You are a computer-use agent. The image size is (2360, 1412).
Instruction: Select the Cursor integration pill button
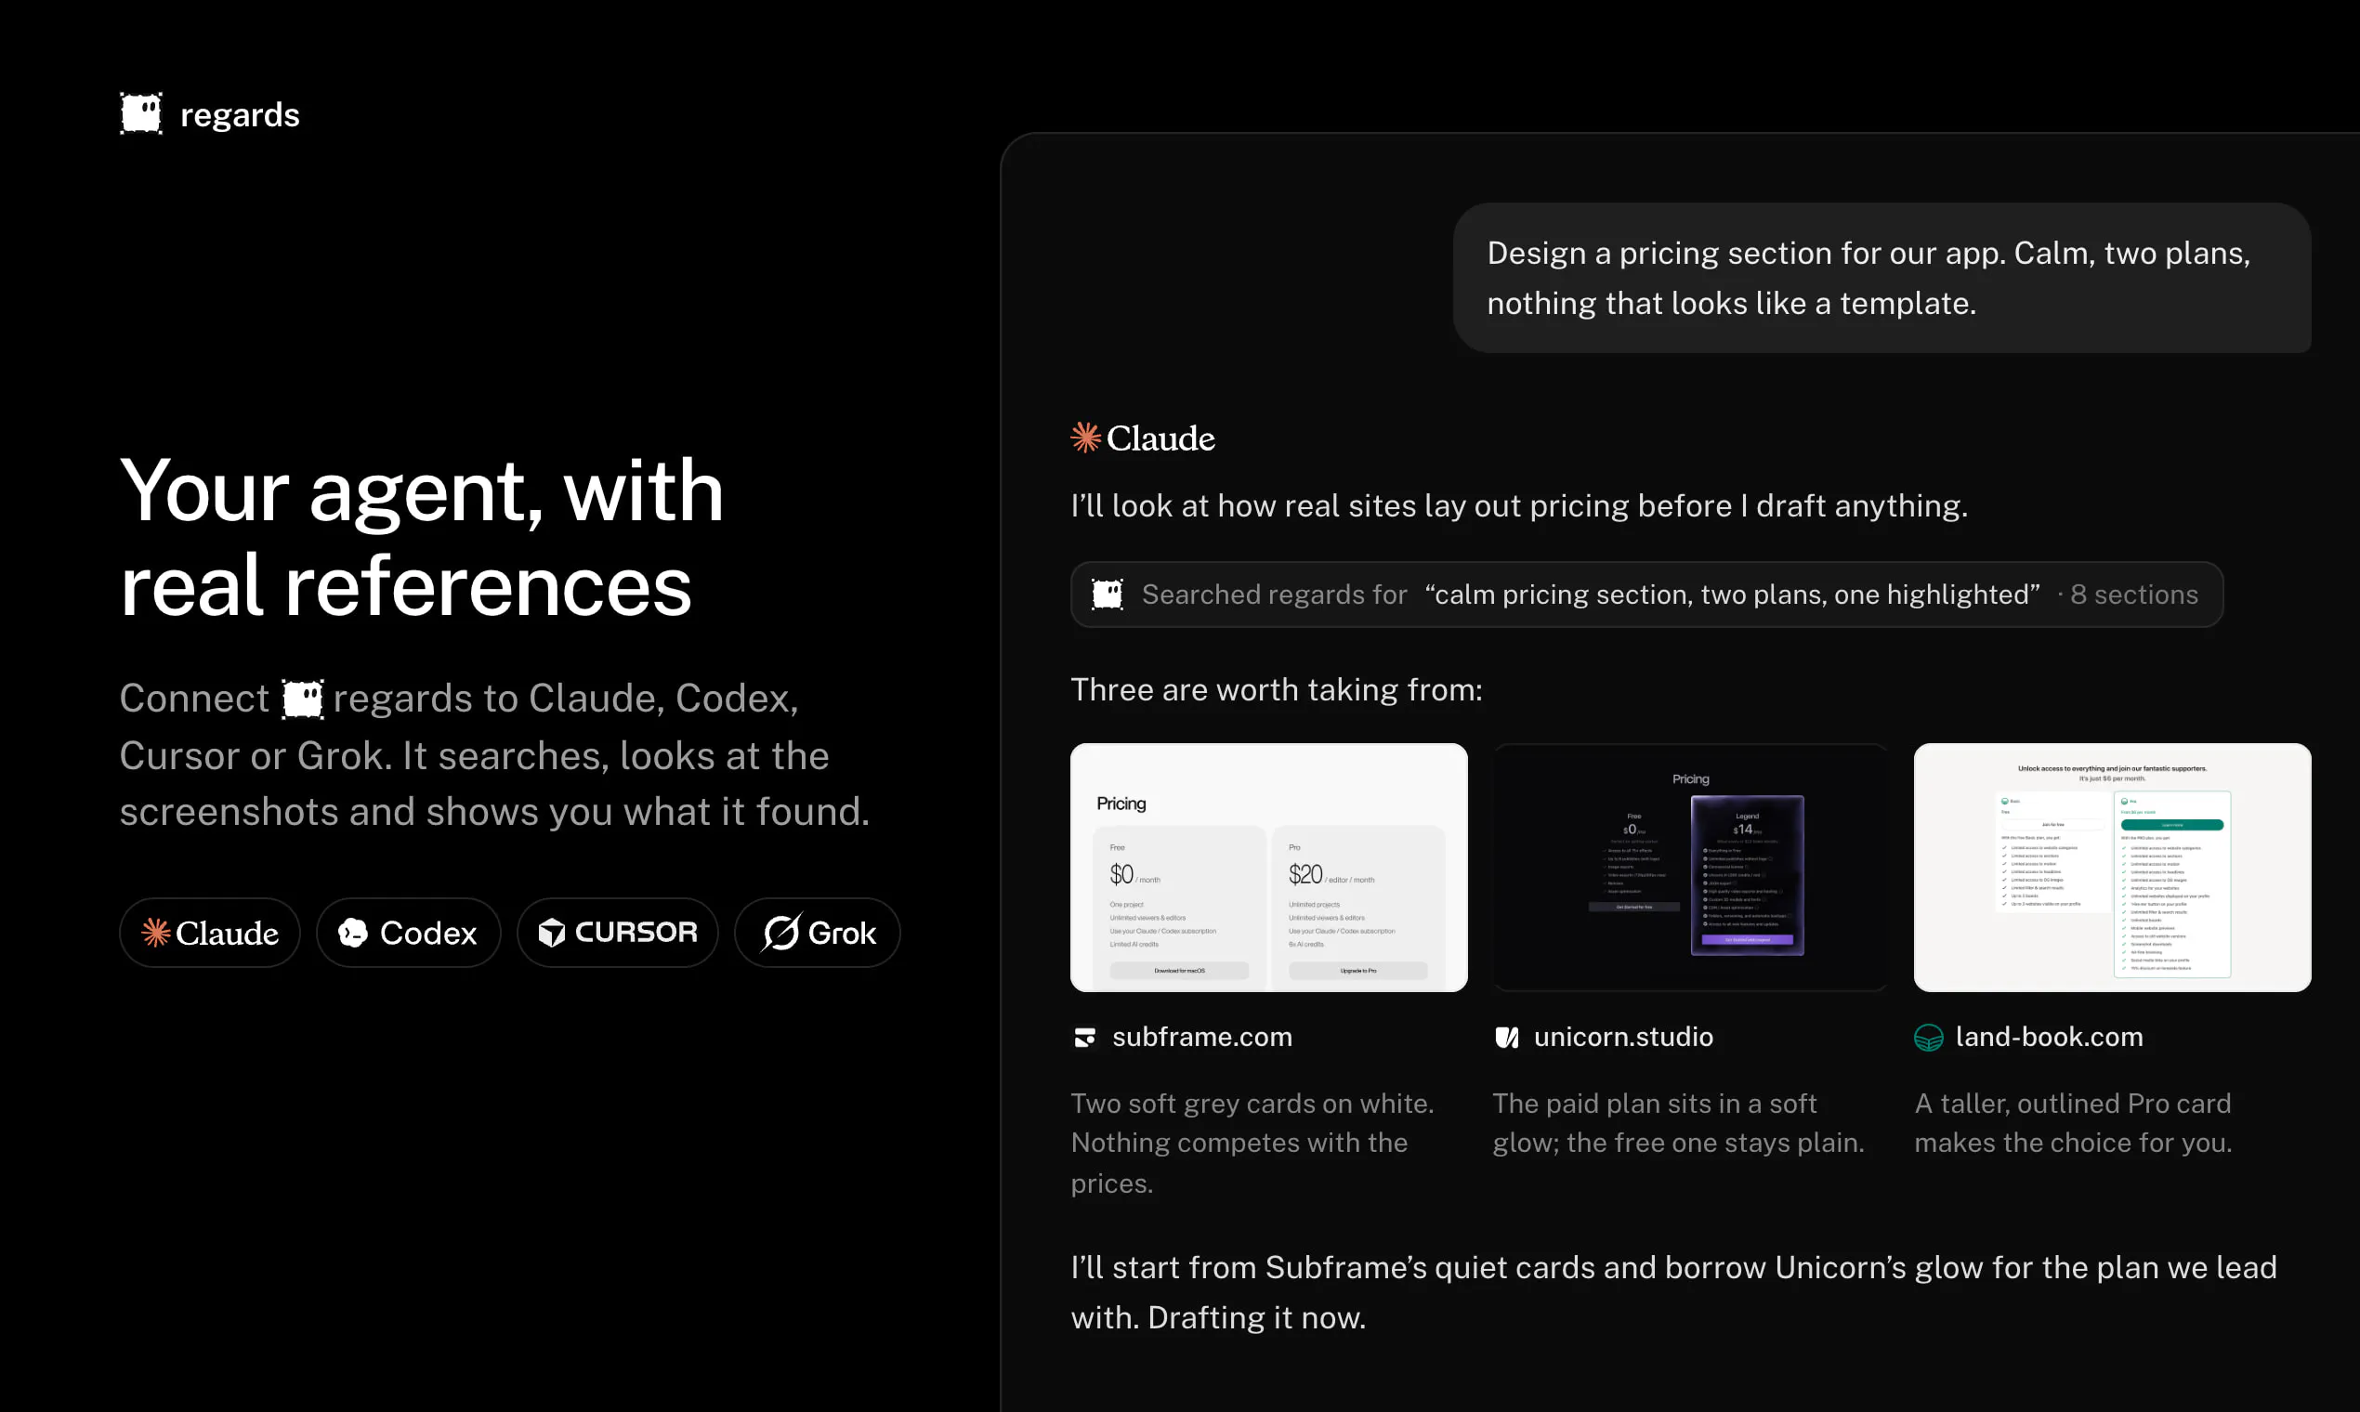(x=618, y=933)
